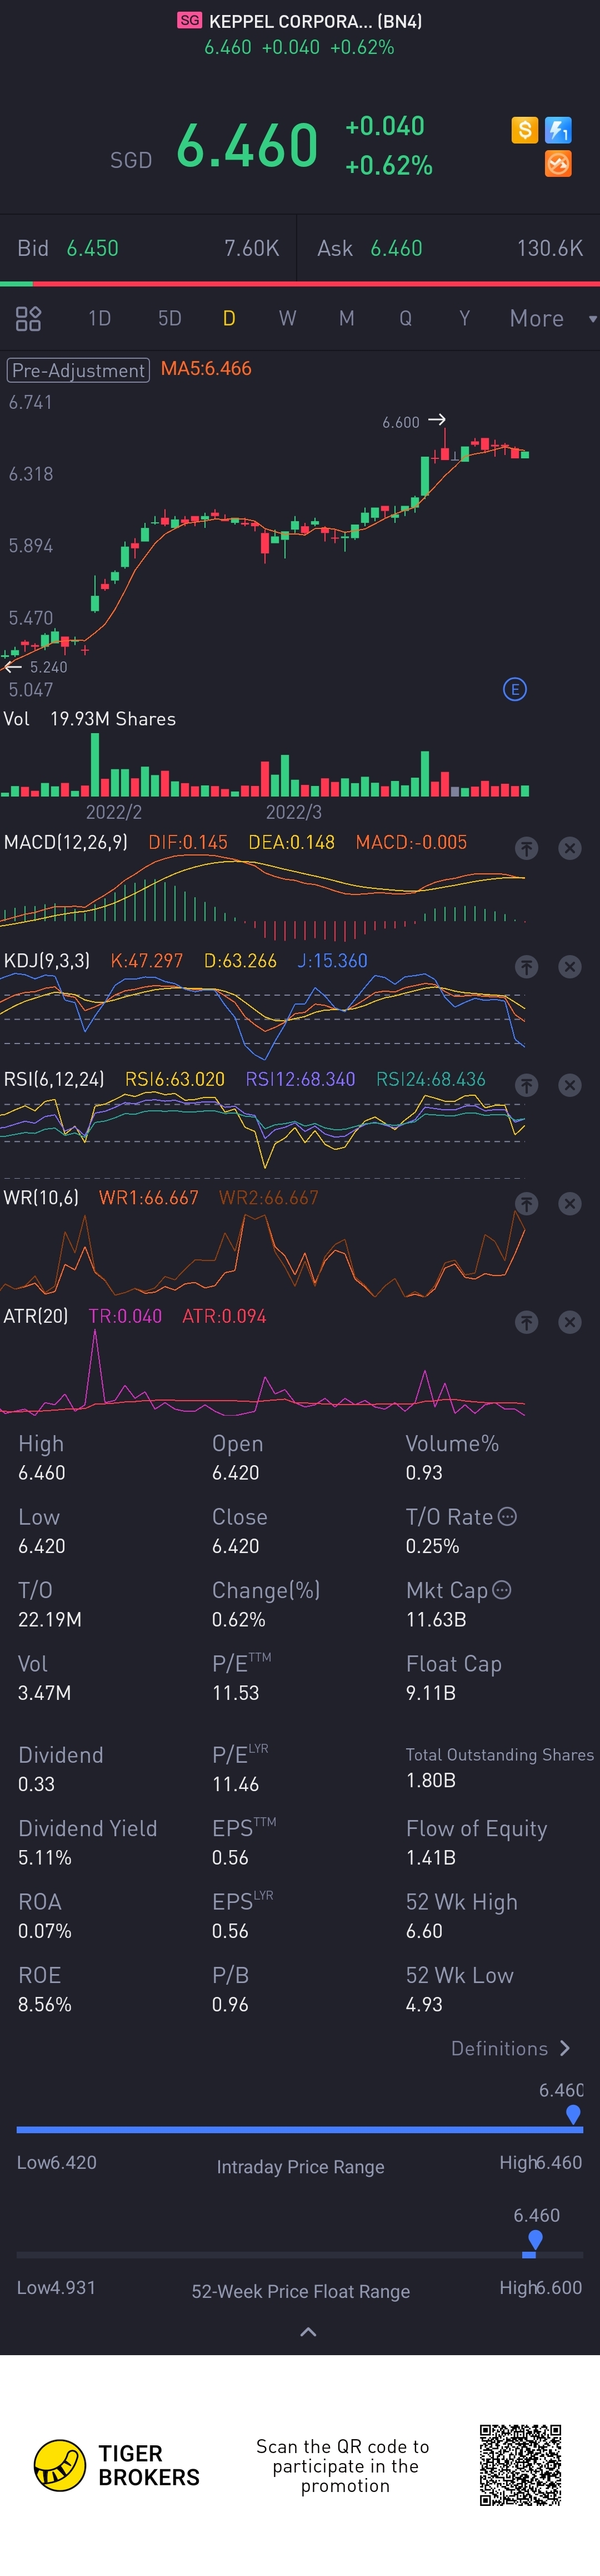Tap the info icon beside Mkt Cap
This screenshot has width=600, height=2576.
502,1589
